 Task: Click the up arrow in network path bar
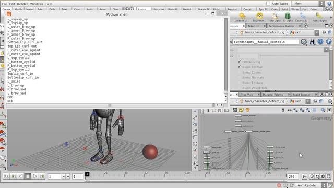click(x=242, y=101)
